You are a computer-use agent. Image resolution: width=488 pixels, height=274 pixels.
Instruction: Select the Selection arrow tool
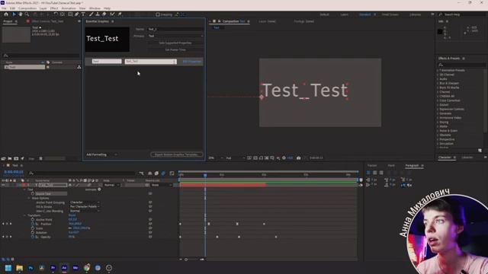click(x=14, y=14)
